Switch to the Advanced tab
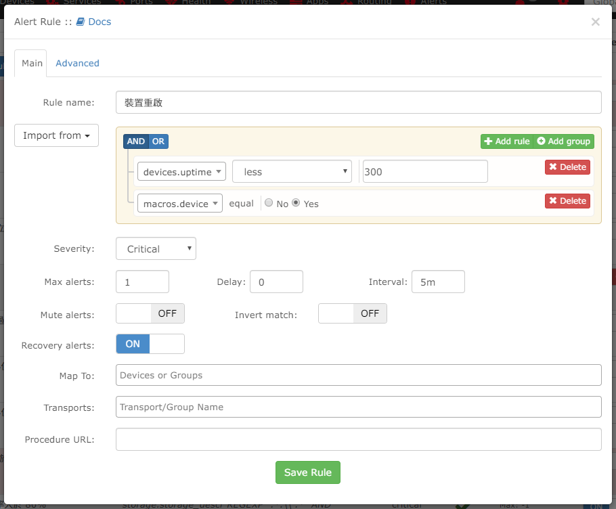Image resolution: width=616 pixels, height=509 pixels. (x=77, y=63)
